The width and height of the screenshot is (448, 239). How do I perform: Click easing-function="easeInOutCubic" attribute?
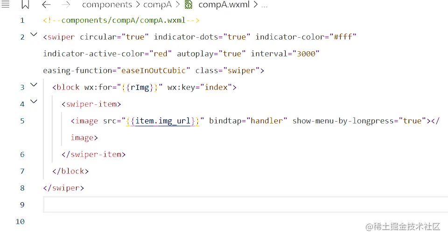(x=117, y=70)
